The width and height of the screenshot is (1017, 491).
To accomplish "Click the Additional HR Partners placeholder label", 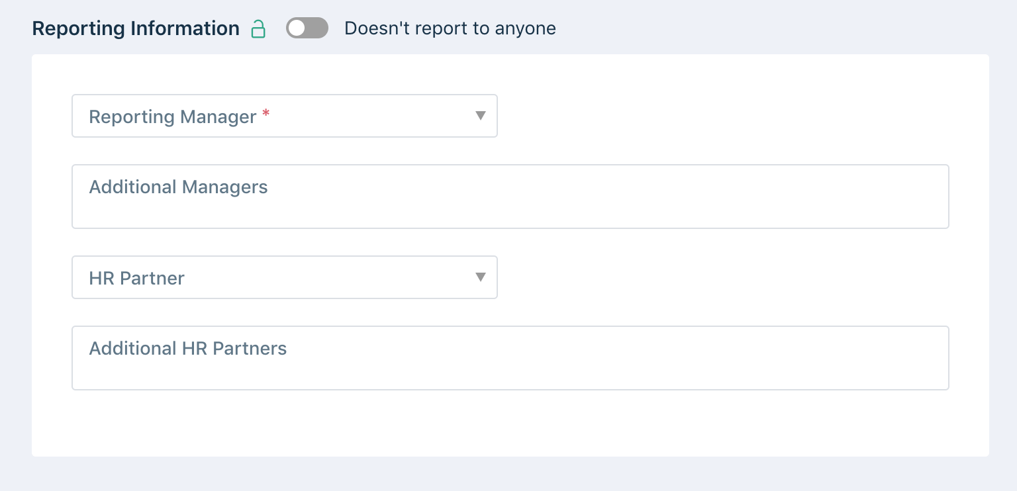I will [188, 349].
